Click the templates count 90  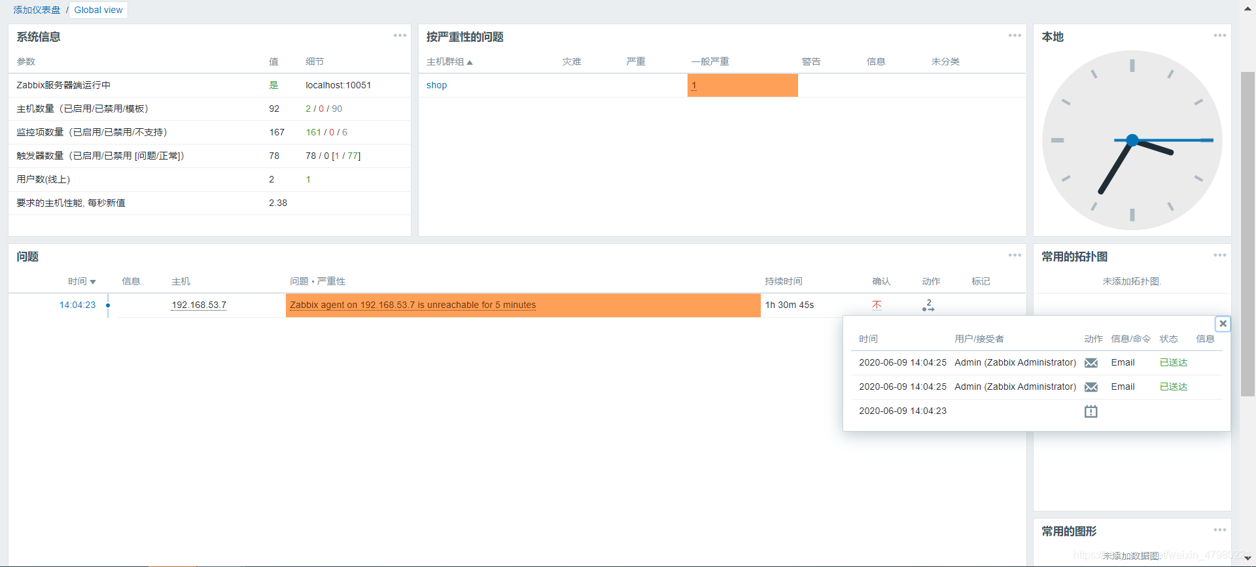[x=337, y=109]
